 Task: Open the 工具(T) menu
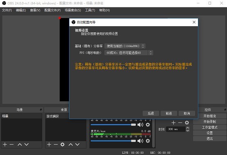coord(90,10)
